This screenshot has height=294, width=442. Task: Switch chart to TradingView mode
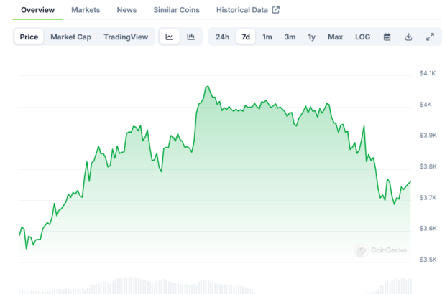tap(126, 37)
